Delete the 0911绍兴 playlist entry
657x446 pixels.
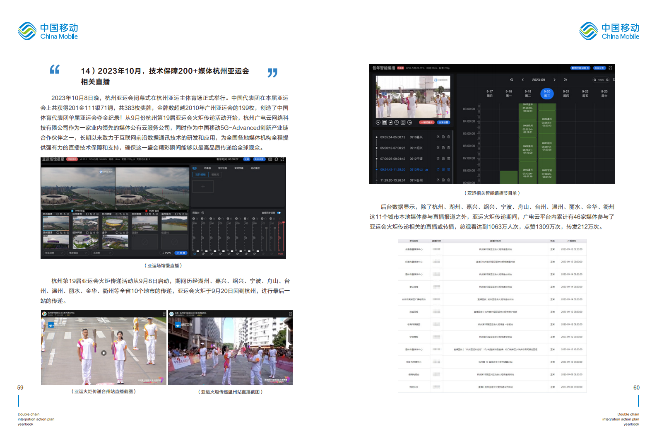pyautogui.click(x=449, y=147)
